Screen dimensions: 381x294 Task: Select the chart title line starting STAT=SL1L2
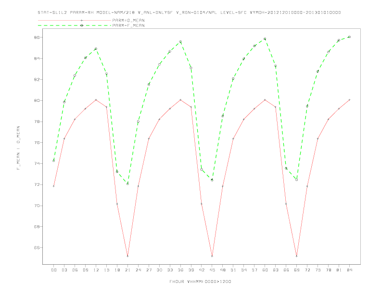(x=189, y=12)
